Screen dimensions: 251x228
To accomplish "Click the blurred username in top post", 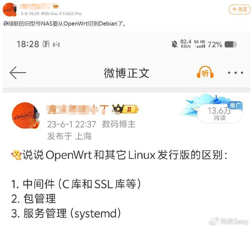I will (x=35, y=6).
